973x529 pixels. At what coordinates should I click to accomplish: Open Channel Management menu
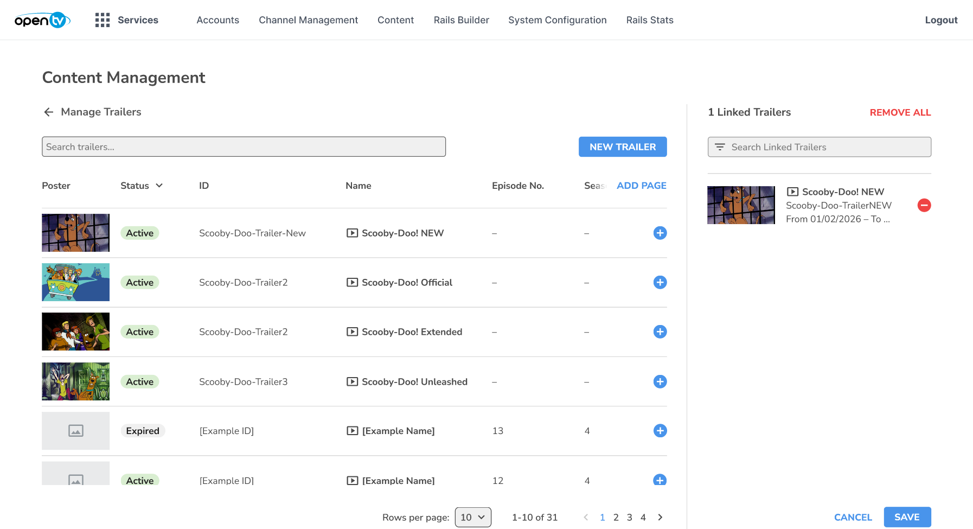click(x=308, y=20)
